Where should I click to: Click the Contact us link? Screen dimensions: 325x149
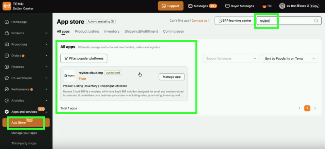click(x=201, y=21)
